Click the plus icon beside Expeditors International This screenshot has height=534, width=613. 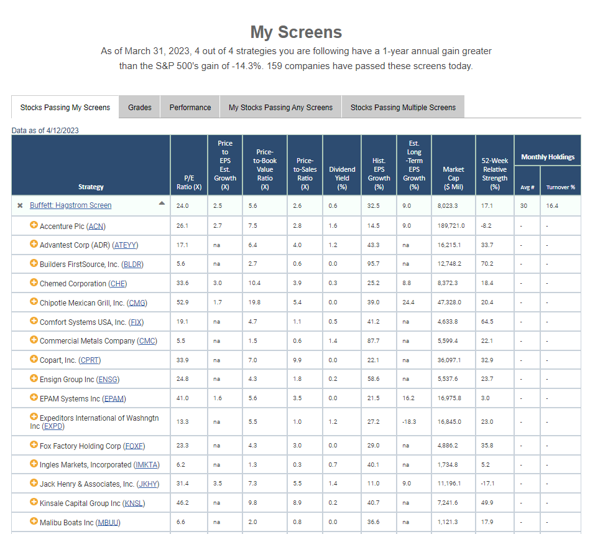(x=34, y=416)
